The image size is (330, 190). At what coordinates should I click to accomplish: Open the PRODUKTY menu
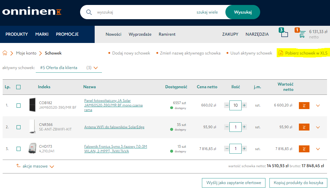[x=17, y=34]
